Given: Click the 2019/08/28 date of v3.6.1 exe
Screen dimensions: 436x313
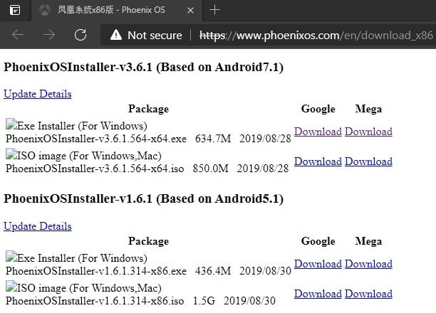Looking at the screenshot, I should [265, 139].
